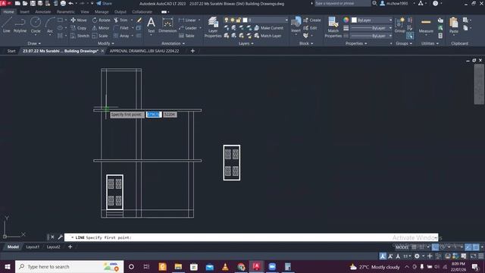Expand the Annotation panel
485x273 pixels.
coord(173,44)
